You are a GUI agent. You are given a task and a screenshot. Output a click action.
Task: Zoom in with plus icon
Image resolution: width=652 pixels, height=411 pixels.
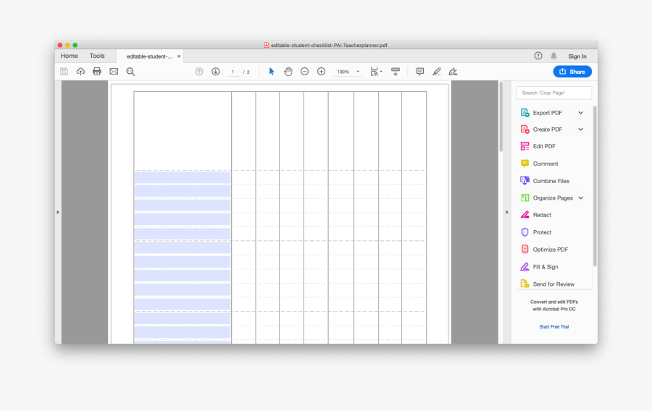[x=321, y=72]
